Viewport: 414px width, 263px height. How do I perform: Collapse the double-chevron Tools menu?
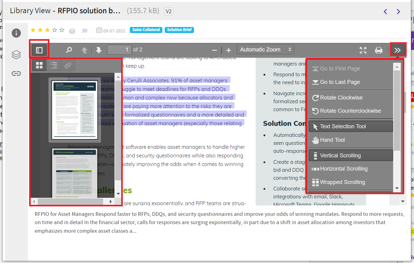coord(398,50)
